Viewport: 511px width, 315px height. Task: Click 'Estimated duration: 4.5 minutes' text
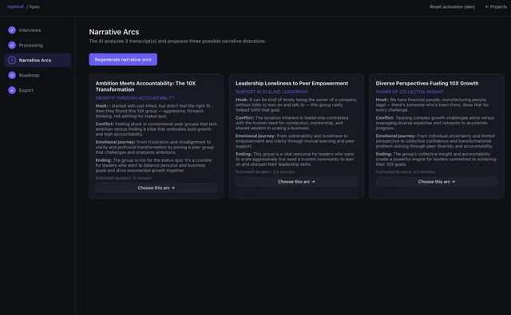405,171
